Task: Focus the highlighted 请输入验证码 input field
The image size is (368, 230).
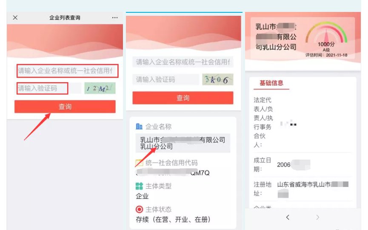Action: pyautogui.click(x=42, y=88)
